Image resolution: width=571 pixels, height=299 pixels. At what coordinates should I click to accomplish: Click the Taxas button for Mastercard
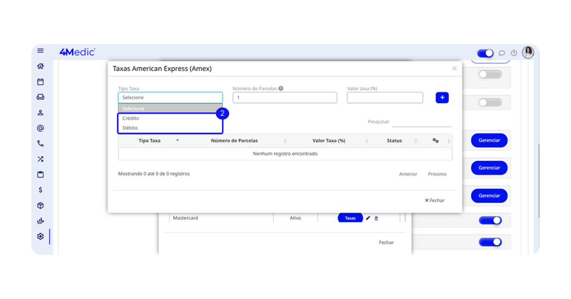[x=350, y=218]
